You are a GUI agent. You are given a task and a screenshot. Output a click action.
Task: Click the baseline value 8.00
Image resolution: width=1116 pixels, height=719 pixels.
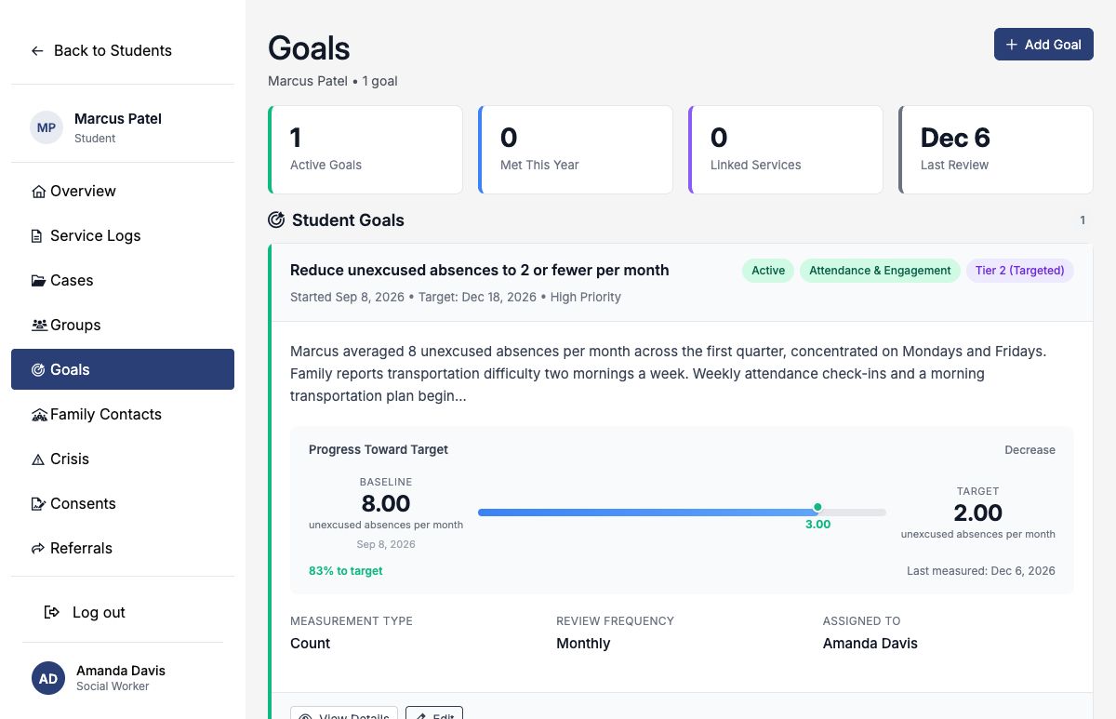[386, 504]
